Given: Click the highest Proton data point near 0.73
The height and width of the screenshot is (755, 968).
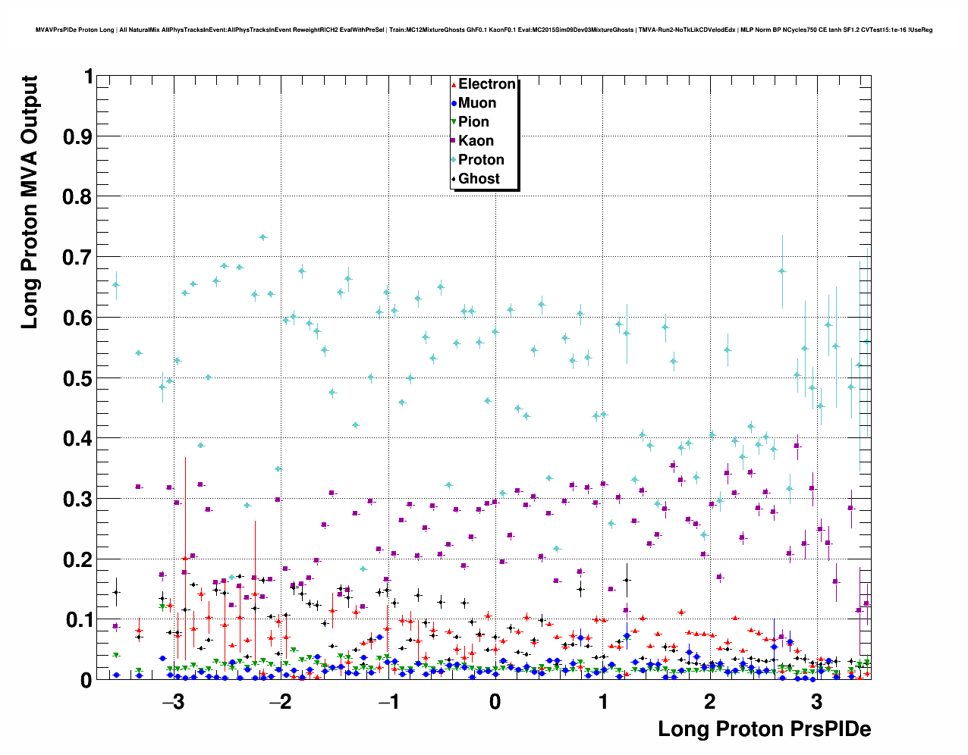Looking at the screenshot, I should click(262, 237).
